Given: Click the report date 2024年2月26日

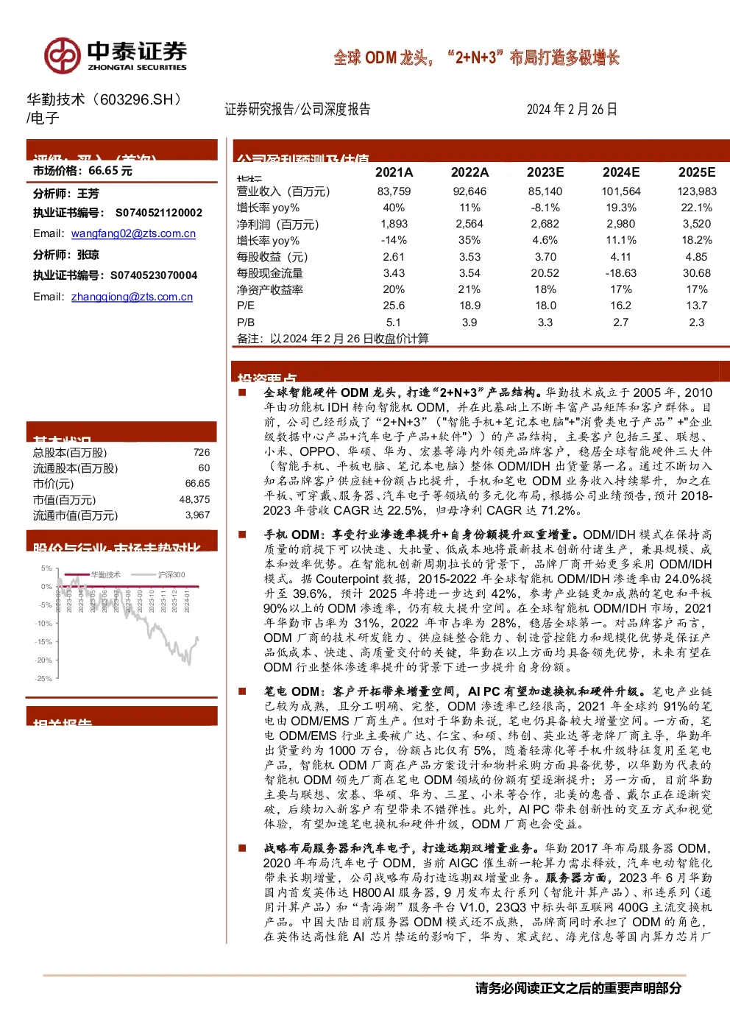Looking at the screenshot, I should 572,110.
